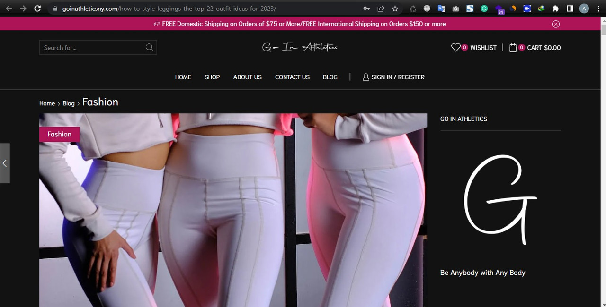The image size is (606, 307).
Task: Open the camera screenshot extension
Action: [455, 9]
